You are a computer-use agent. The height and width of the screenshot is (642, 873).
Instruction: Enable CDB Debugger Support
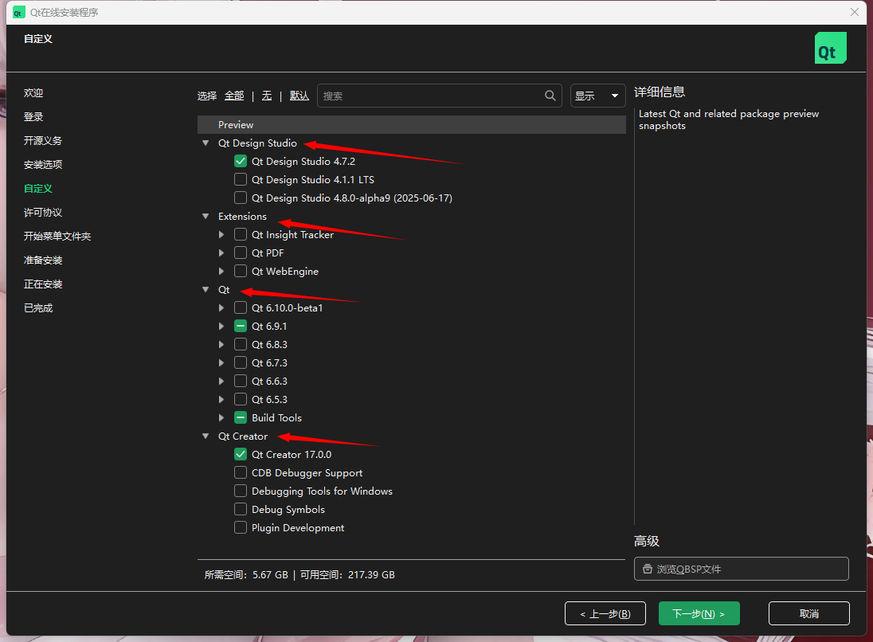point(241,472)
